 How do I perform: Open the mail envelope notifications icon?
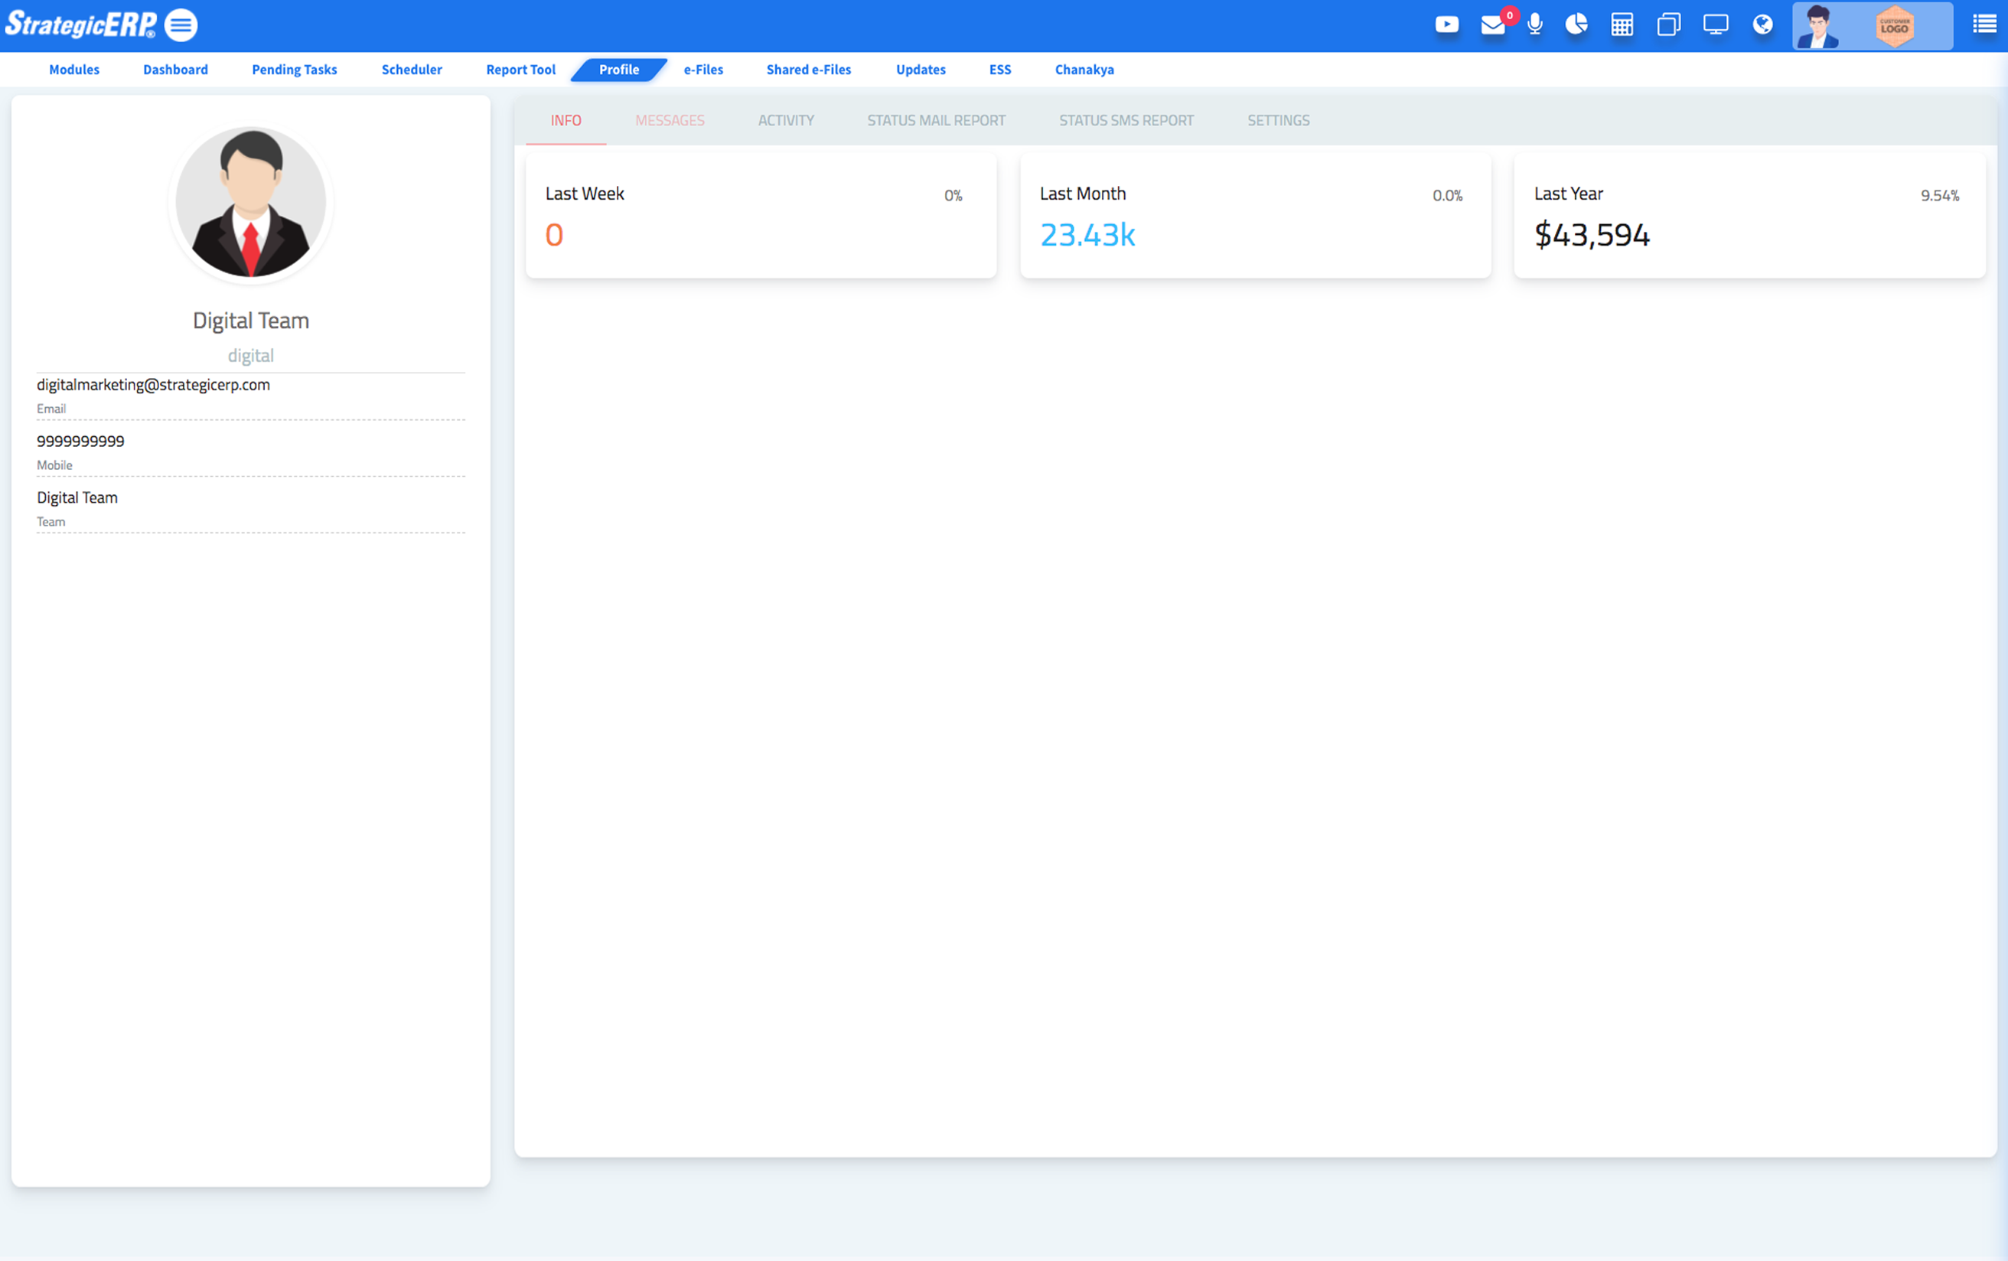pyautogui.click(x=1493, y=25)
